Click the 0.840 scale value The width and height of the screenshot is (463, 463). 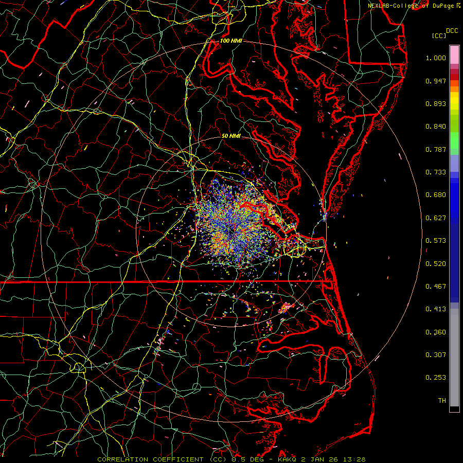click(x=436, y=127)
